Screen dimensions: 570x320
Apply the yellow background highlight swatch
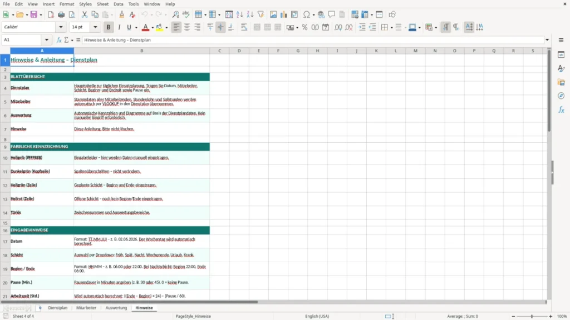pyautogui.click(x=159, y=27)
